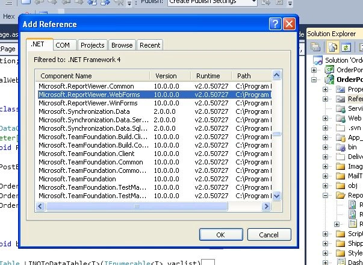Sort by the Path column header
Image resolution: width=363 pixels, height=265 pixels.
(x=252, y=76)
